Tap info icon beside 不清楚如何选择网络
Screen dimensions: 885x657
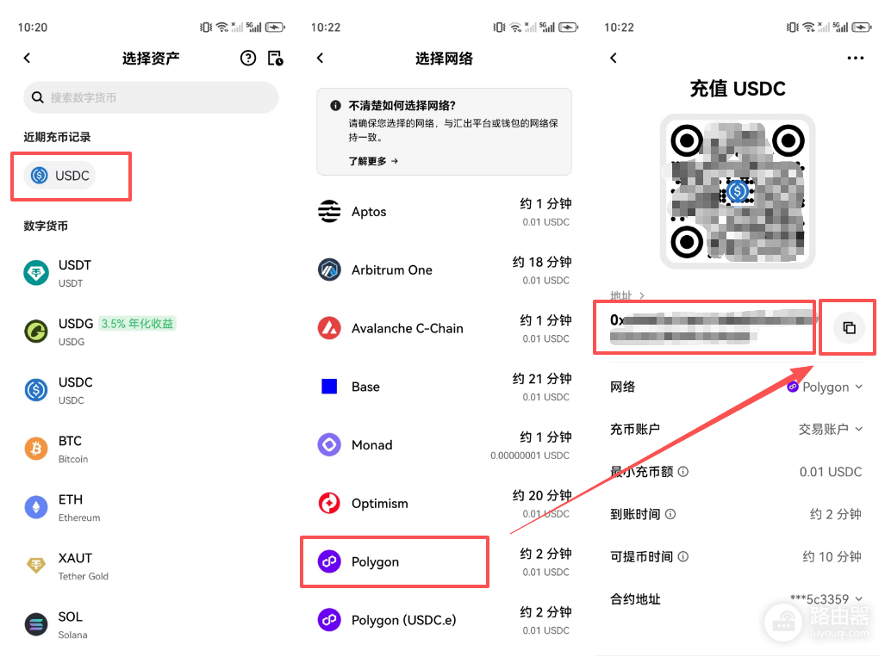click(335, 105)
